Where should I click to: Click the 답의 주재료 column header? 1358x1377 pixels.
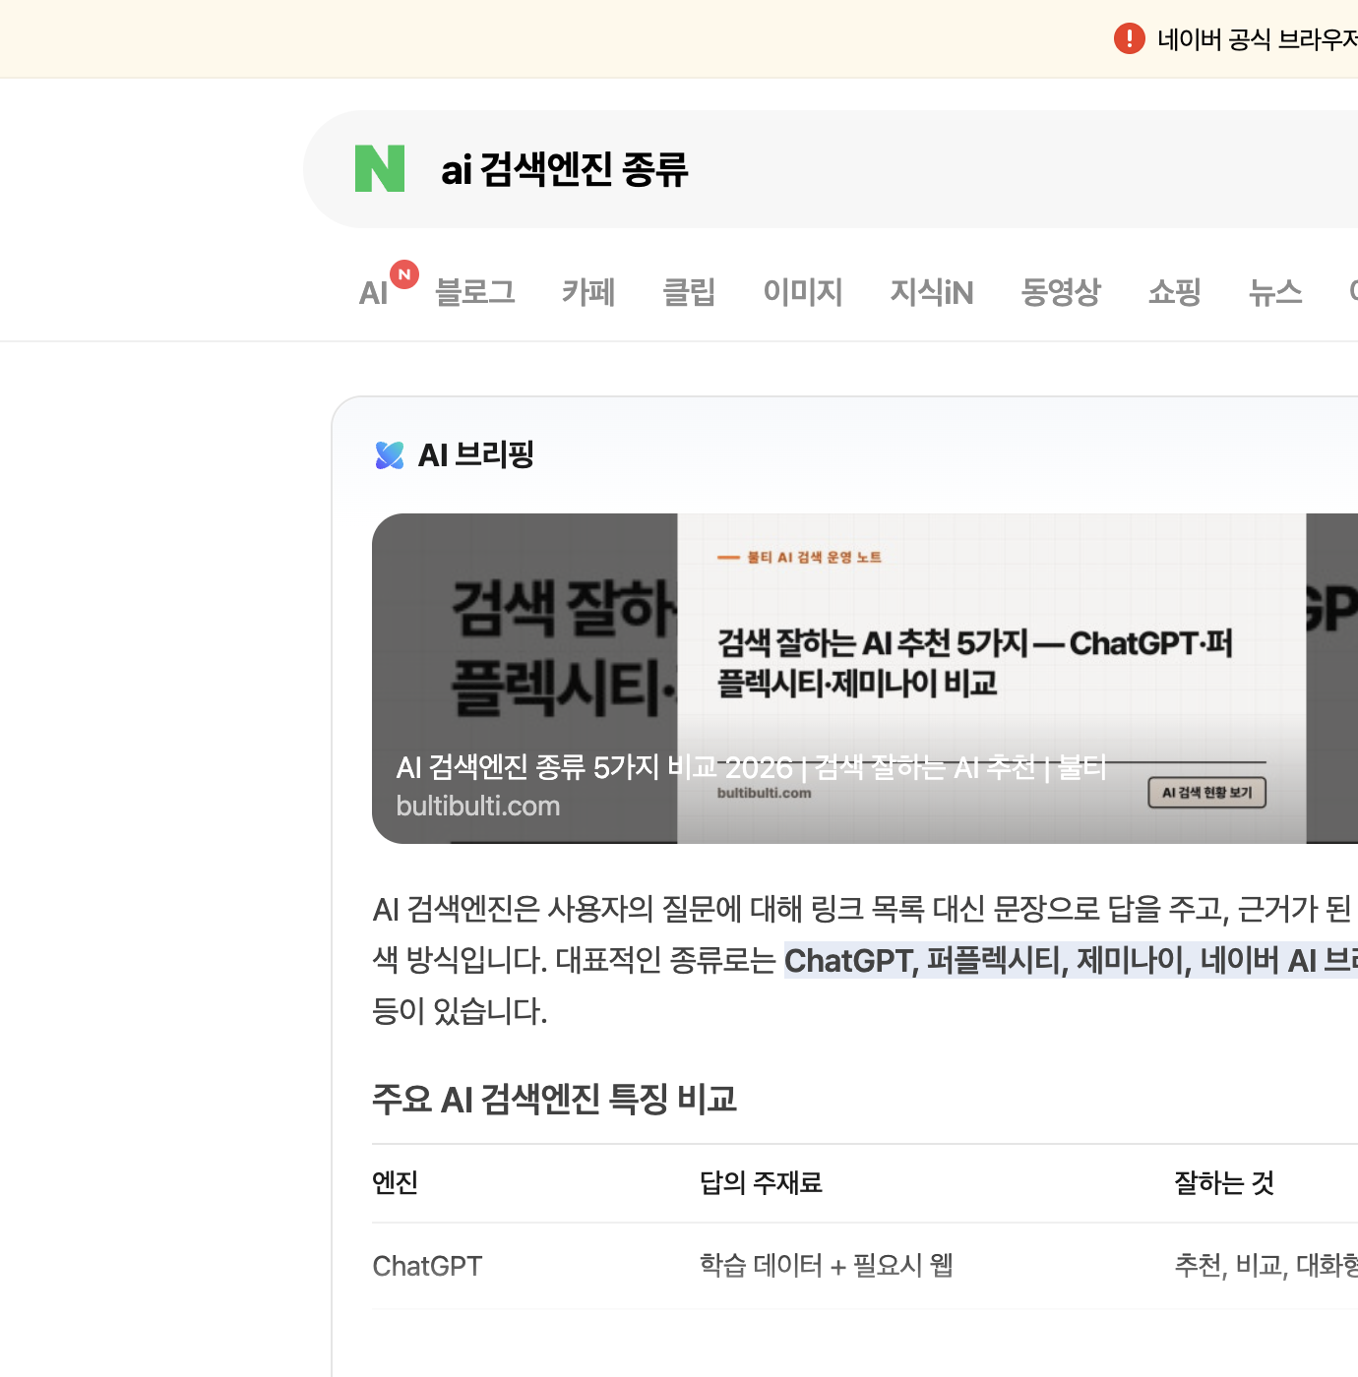pos(761,1182)
